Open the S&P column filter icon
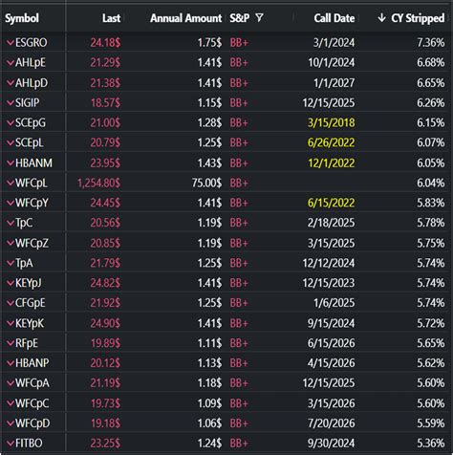The width and height of the screenshot is (453, 455). (260, 18)
